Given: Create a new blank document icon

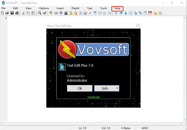Looking at the screenshot, I should tap(2, 13).
